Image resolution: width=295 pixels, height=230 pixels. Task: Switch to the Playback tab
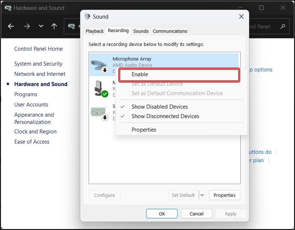pos(94,31)
